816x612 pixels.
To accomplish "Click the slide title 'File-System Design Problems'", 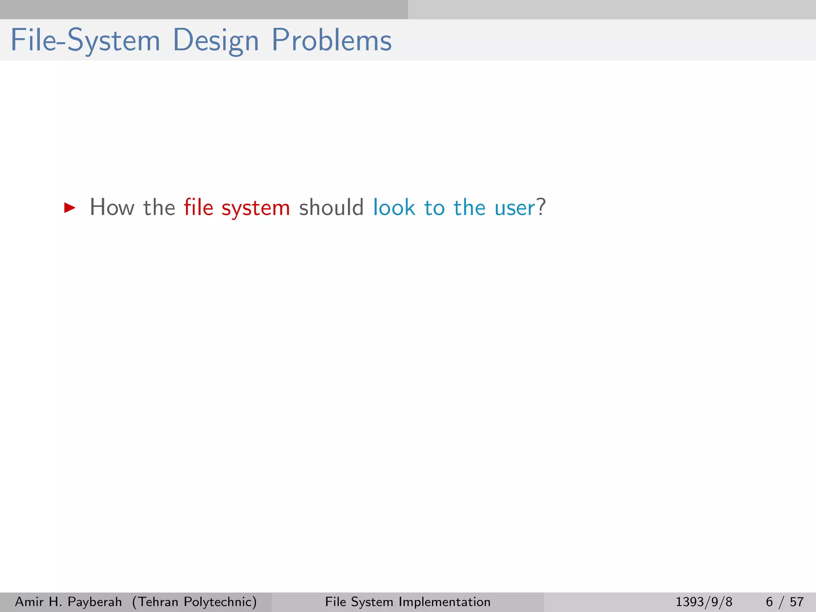I will click(x=201, y=40).
